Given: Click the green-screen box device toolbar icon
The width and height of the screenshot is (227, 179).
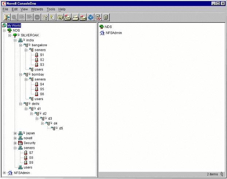Looking at the screenshot, I should [x=60, y=17].
